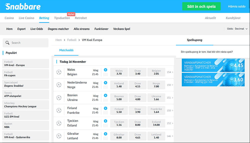Click the Hämta saldo link
This screenshot has height=143, width=250.
tap(237, 6)
